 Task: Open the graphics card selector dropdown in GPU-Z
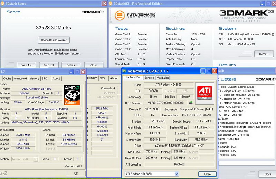click(x=177, y=174)
